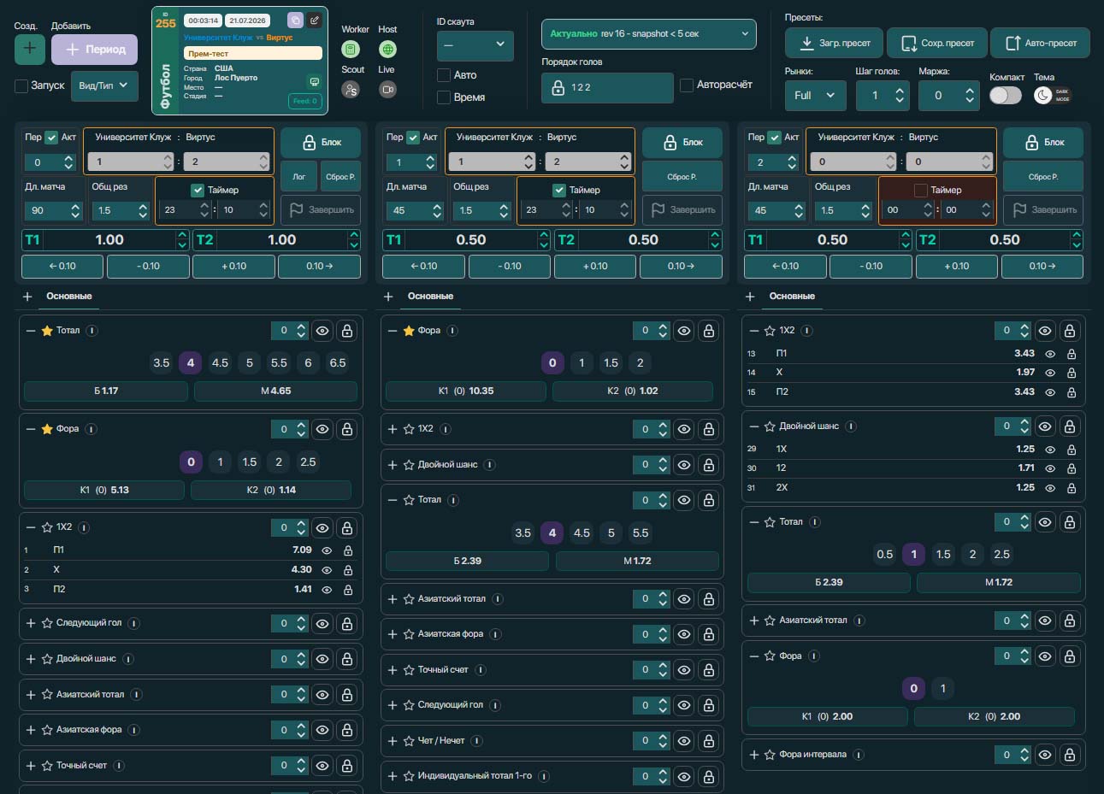Screen dimensions: 1104x794
Task: Expand Следующий гол in the period 0 column
Action: [x=31, y=623]
